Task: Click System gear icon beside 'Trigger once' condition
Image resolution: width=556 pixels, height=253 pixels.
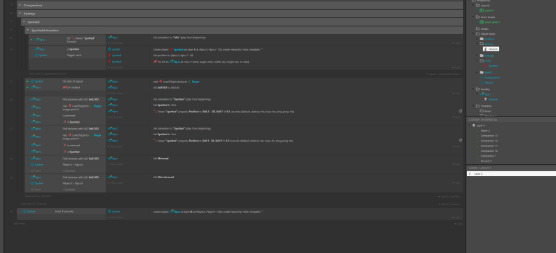Action: [36, 55]
